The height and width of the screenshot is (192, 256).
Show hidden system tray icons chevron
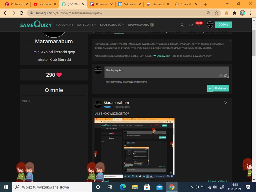pos(191,187)
